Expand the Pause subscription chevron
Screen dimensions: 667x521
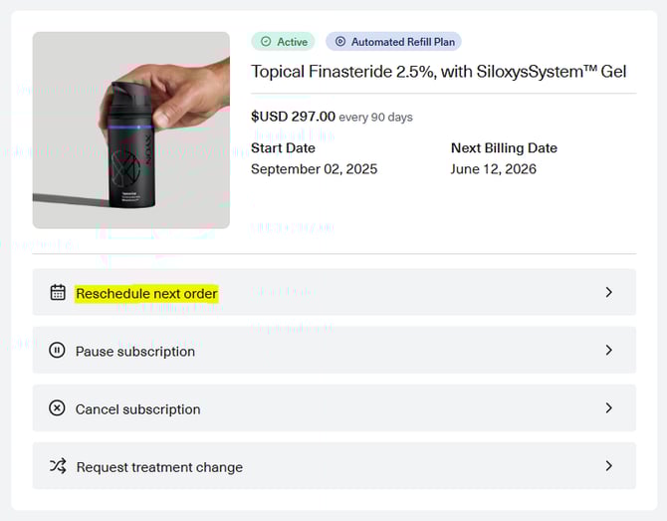point(609,351)
